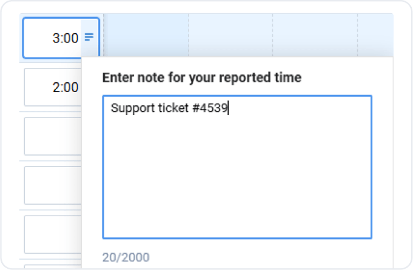
Task: Click the third empty time field below 2:00
Action: pos(52,234)
